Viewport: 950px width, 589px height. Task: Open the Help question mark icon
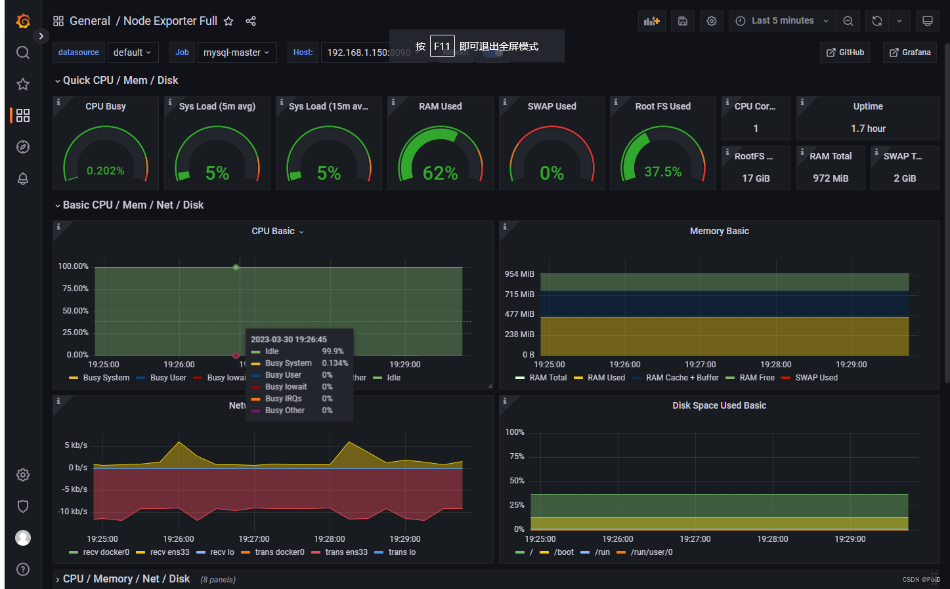pyautogui.click(x=23, y=569)
